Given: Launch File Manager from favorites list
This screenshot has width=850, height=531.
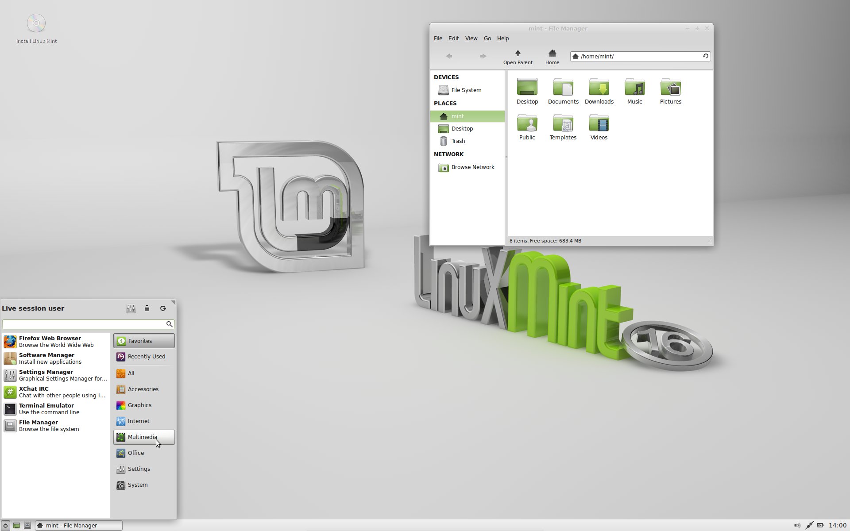Looking at the screenshot, I should 56,426.
